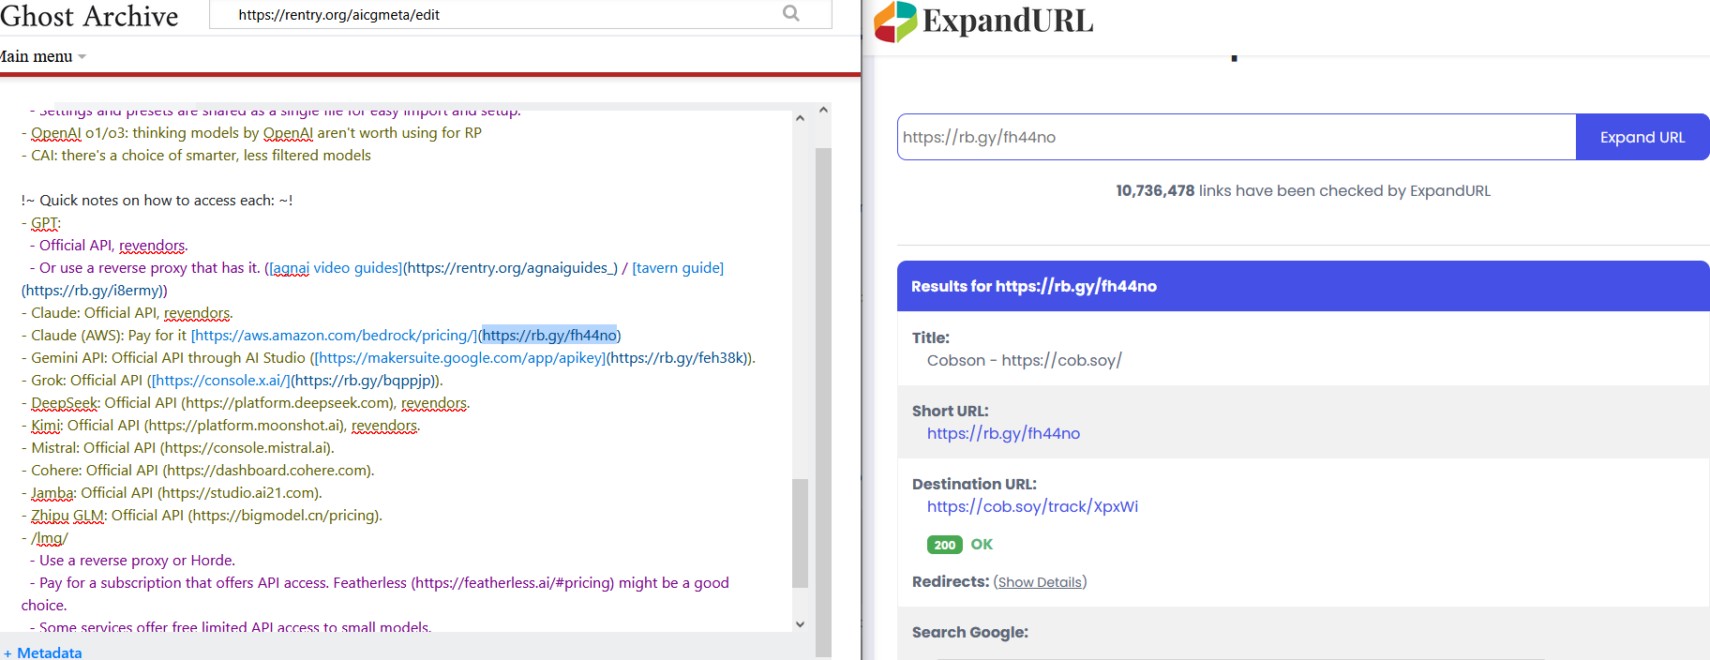Image resolution: width=1710 pixels, height=660 pixels.
Task: Open the short URL rb.gy/fh44no link
Action: [x=1003, y=433]
